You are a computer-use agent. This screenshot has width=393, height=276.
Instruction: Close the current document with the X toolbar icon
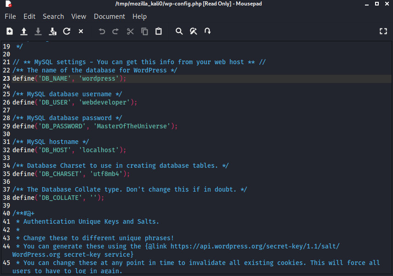point(81,31)
